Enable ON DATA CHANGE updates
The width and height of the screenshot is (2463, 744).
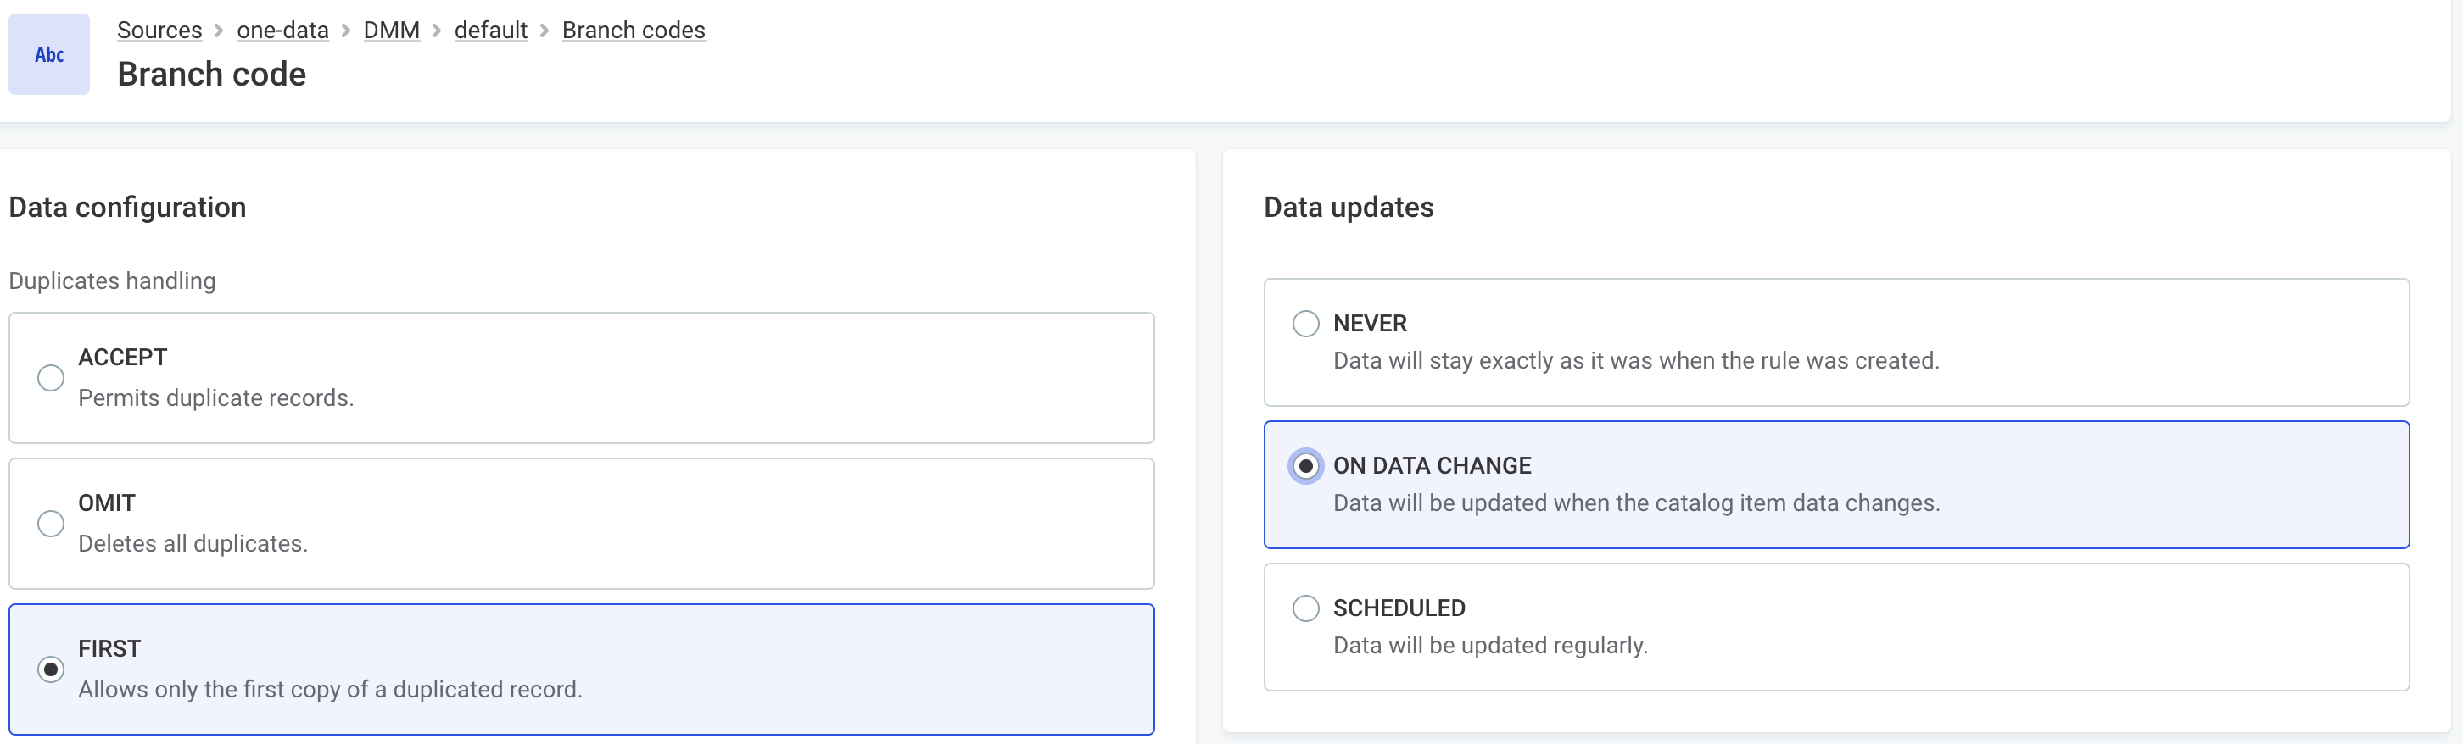1306,467
